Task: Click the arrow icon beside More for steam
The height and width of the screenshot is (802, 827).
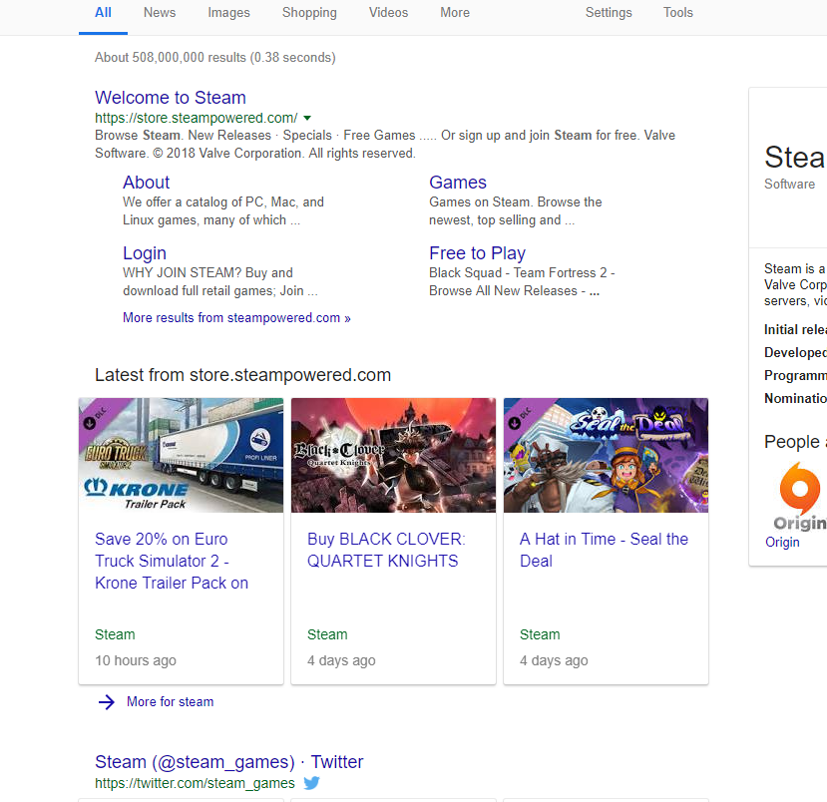Action: (x=107, y=702)
